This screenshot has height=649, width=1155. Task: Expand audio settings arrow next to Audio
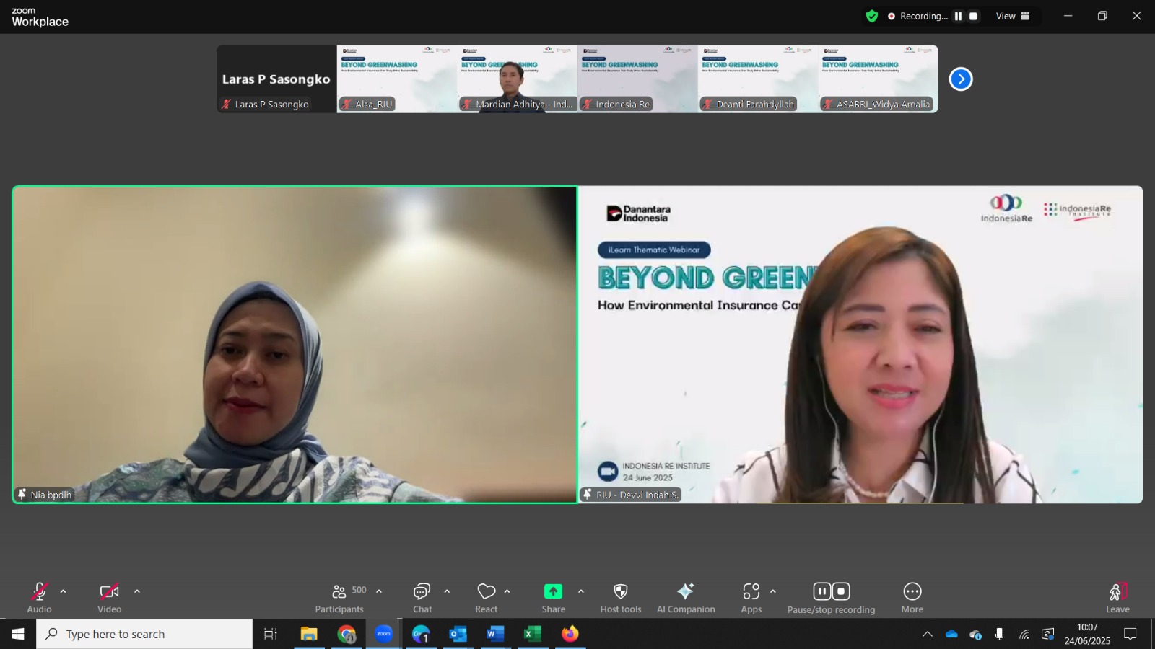64,591
